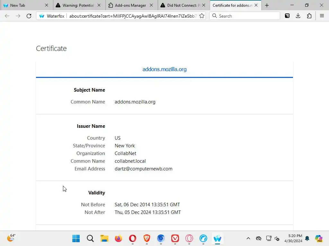Click the about:certificate URL in the address bar
This screenshot has width=329, height=246.
click(133, 16)
